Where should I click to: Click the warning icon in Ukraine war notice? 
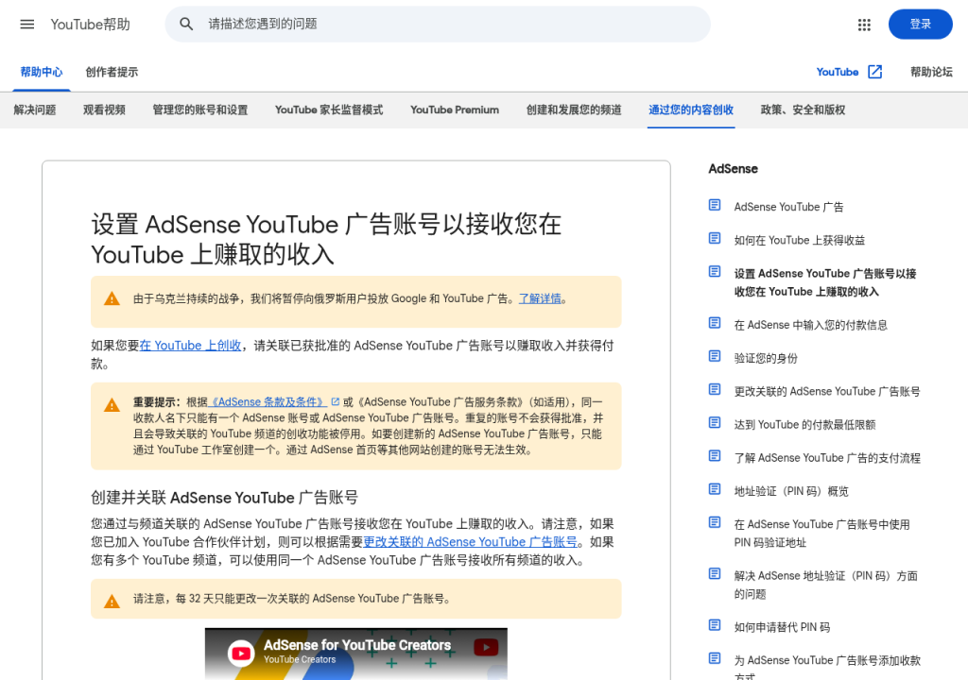coord(112,298)
